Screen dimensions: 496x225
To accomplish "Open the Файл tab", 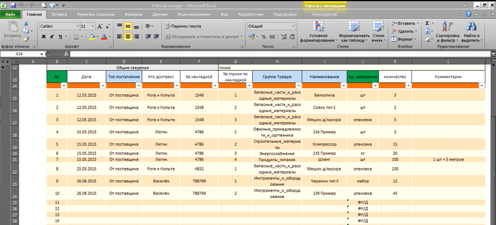I will click(10, 14).
